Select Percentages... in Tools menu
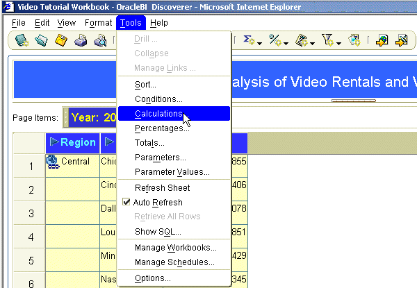Image resolution: width=417 pixels, height=288 pixels. click(174, 128)
